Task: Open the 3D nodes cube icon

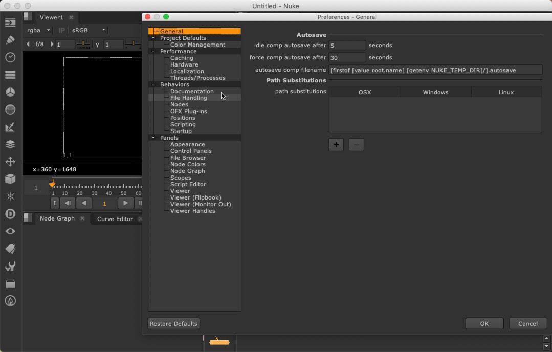Action: tap(10, 179)
